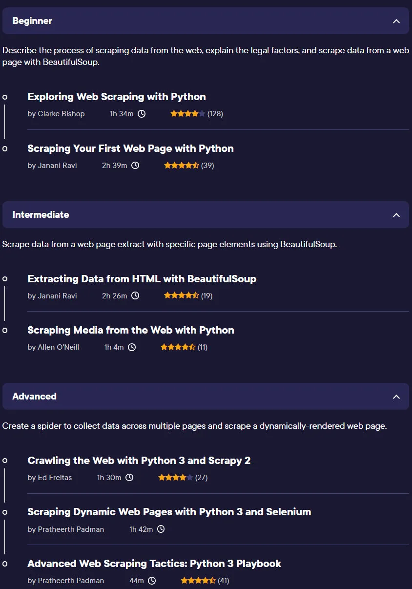Click the '1h 30m' duration text
412x589 pixels.
click(x=109, y=478)
